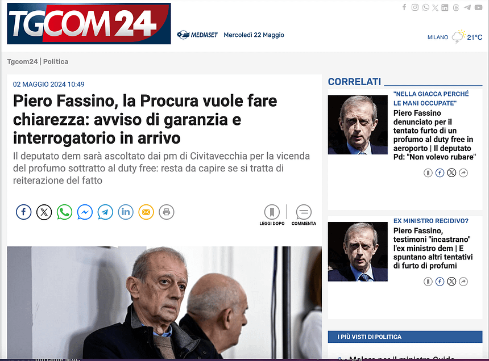Share article on Telegram
Viewport: 489px width, 361px height.
(105, 212)
